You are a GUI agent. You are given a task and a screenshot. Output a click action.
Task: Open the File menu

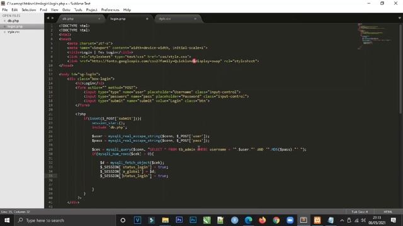(5, 10)
